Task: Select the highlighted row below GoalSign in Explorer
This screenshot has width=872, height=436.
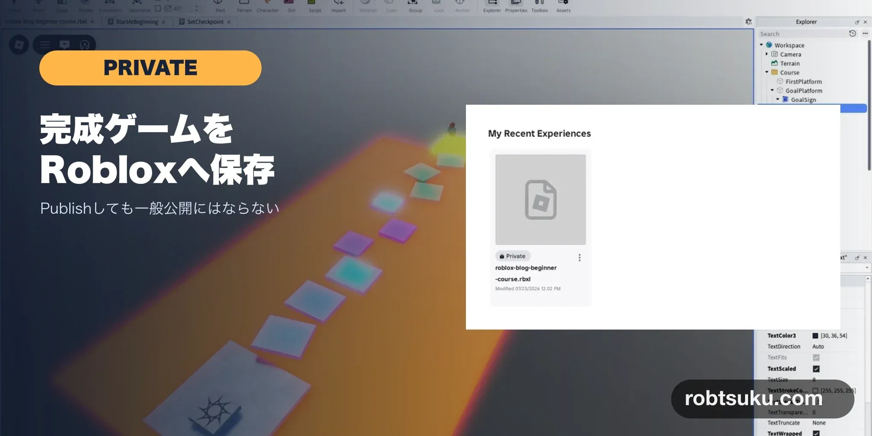Action: tap(854, 109)
